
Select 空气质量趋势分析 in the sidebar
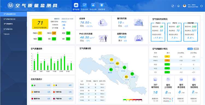pyautogui.click(x=13, y=14)
